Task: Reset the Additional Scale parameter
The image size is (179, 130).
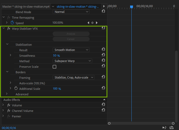Action: 103,88
